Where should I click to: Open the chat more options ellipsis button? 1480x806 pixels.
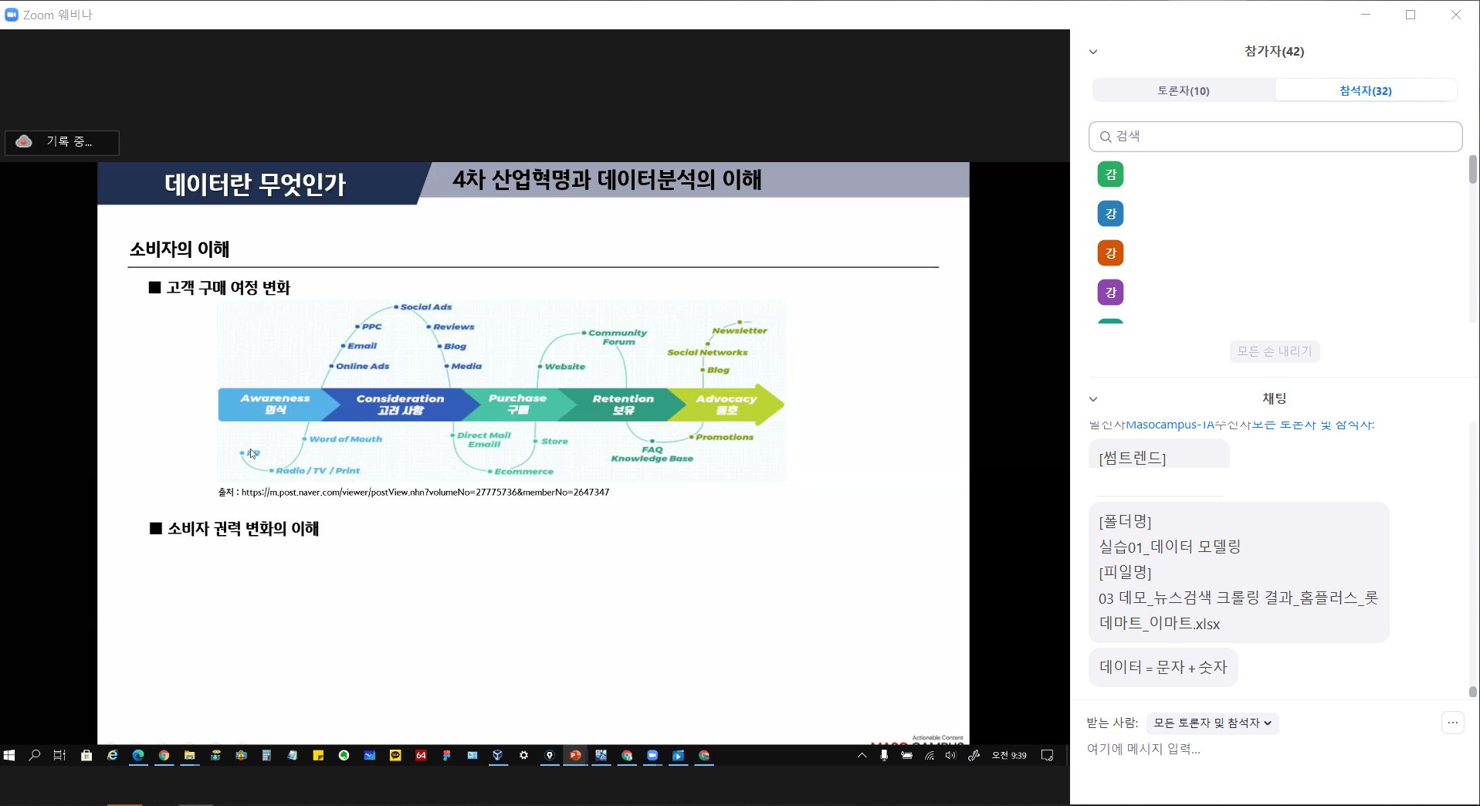point(1452,723)
